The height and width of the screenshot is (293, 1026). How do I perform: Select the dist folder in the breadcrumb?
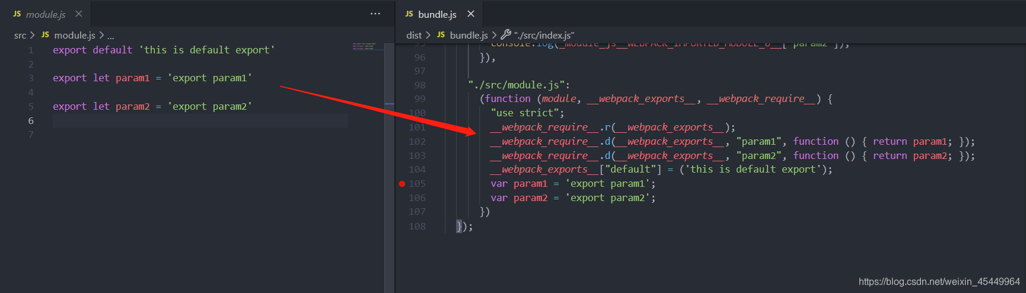[414, 36]
